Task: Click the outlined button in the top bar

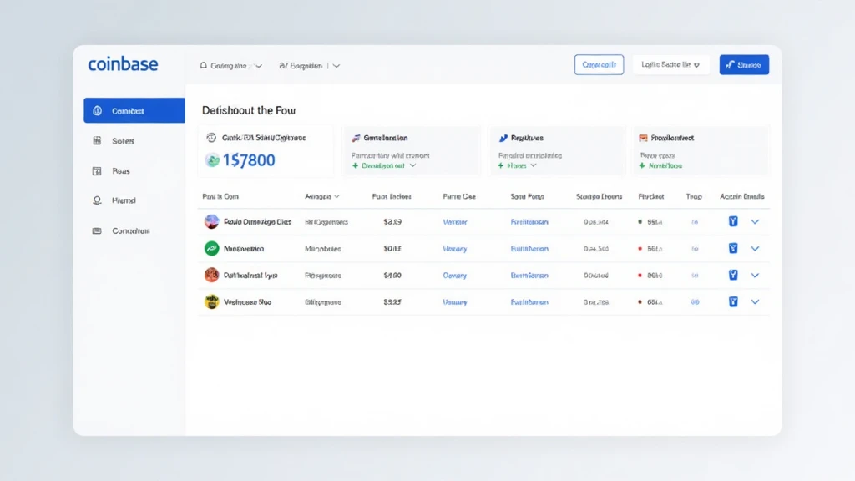Action: click(599, 64)
